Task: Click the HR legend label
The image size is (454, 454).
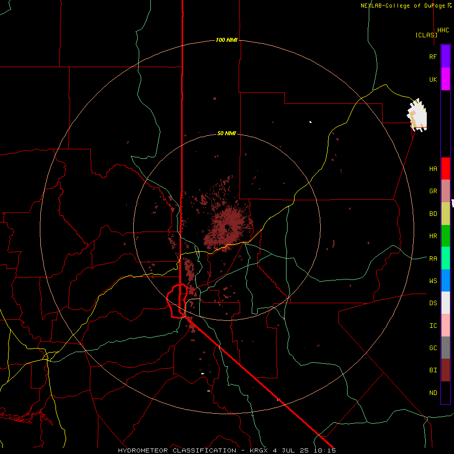Action: (x=433, y=236)
